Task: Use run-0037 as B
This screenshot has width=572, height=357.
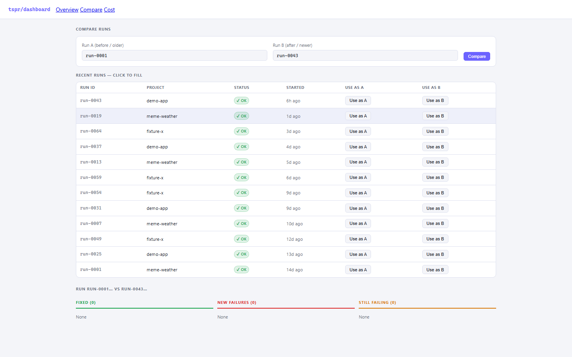Action: [x=435, y=147]
